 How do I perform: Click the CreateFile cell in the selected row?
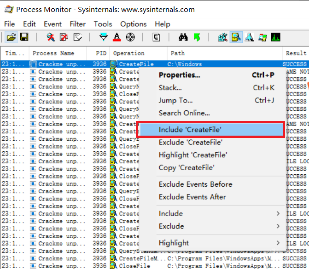tap(136, 64)
